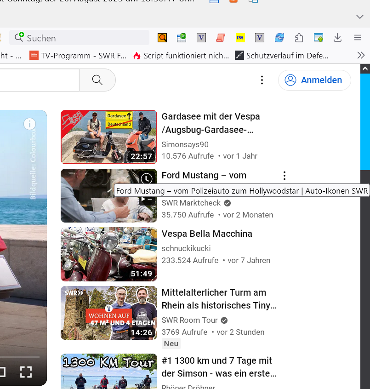The height and width of the screenshot is (389, 370).
Task: Open the Ford Mustang video options menu
Action: coord(285,176)
